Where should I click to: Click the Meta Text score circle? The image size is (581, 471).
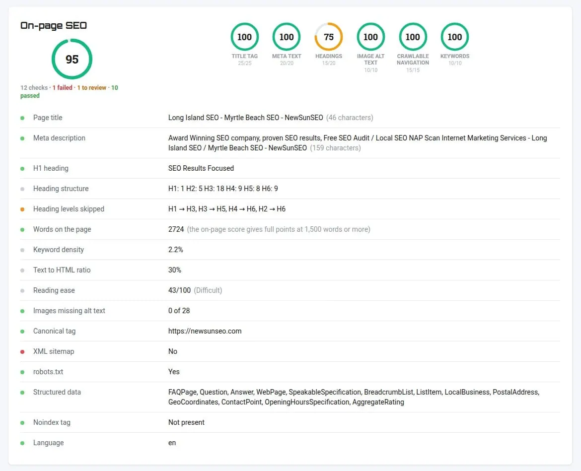click(287, 37)
